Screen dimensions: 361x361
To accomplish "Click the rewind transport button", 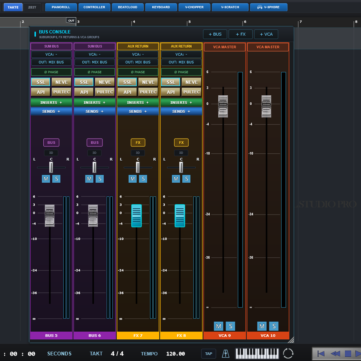I will [x=335, y=353].
